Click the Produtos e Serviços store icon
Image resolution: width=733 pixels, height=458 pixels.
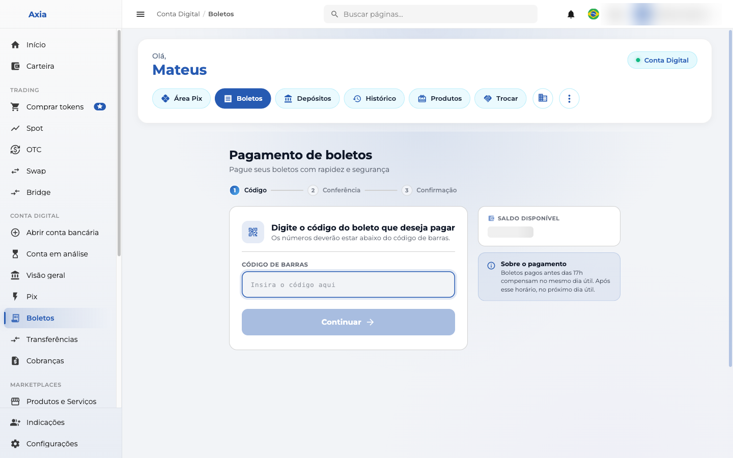(15, 402)
